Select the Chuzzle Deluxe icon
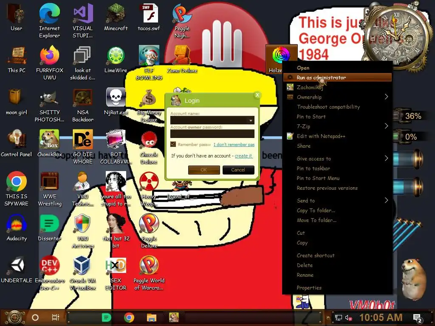Image resolution: width=435 pixels, height=326 pixels. (149, 147)
